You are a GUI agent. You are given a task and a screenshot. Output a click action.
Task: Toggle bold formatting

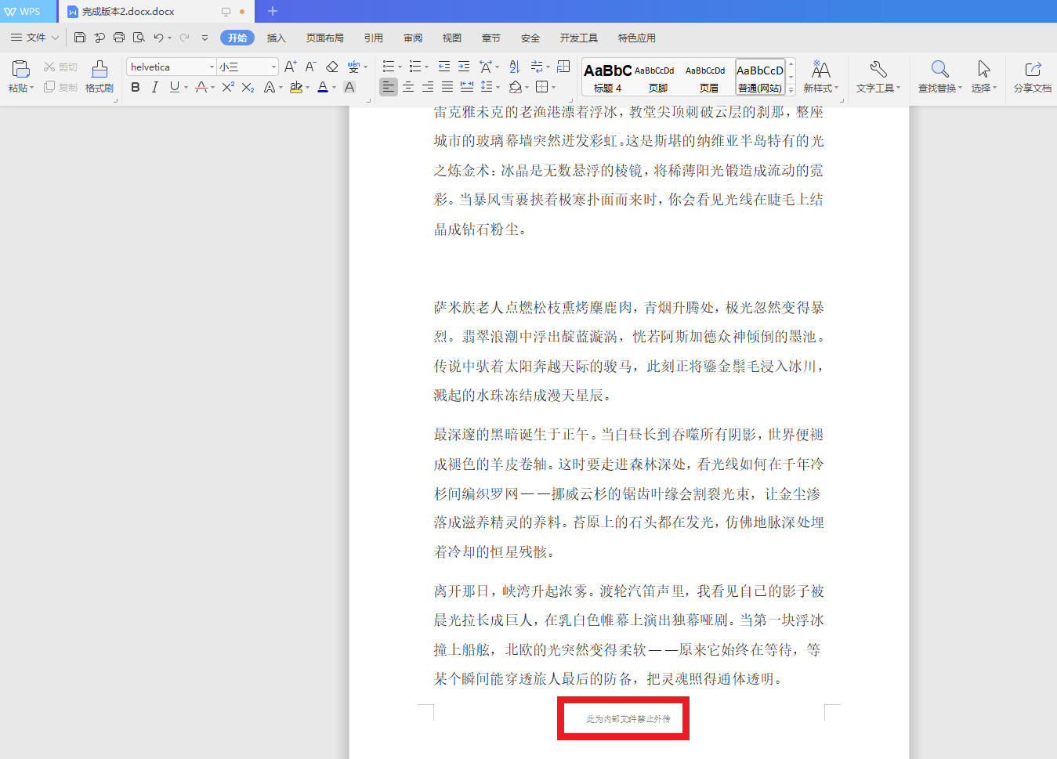click(134, 87)
